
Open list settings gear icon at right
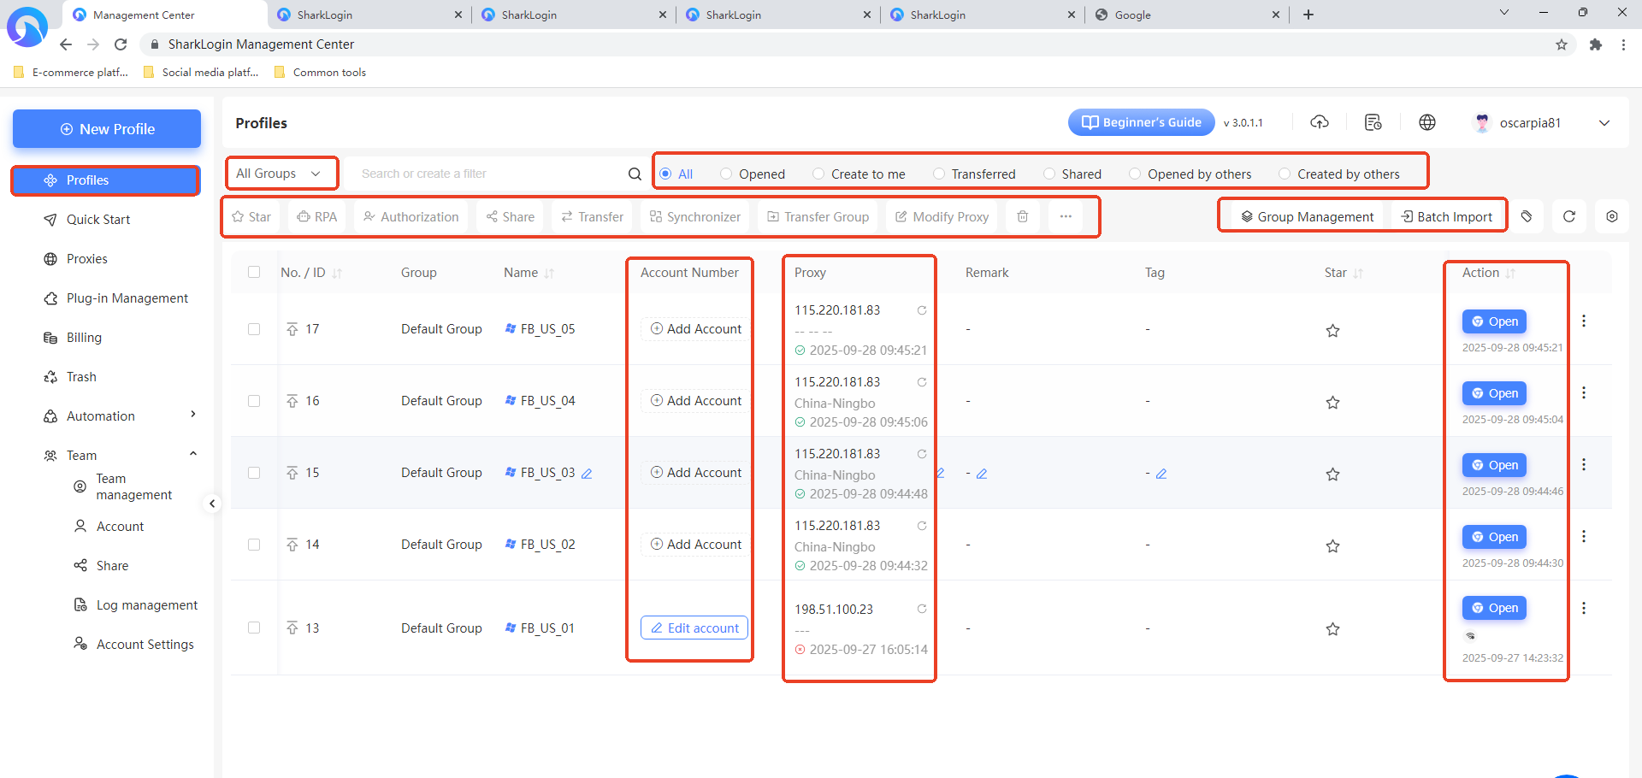[1612, 216]
